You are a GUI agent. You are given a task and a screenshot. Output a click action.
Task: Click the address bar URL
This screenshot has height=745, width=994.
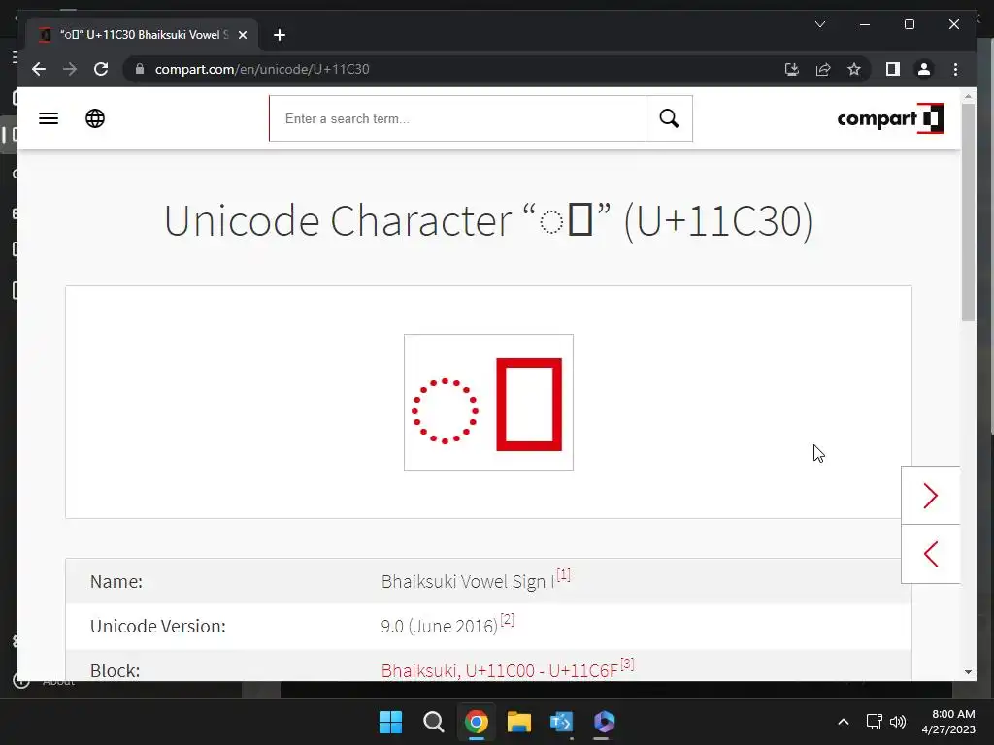[262, 69]
